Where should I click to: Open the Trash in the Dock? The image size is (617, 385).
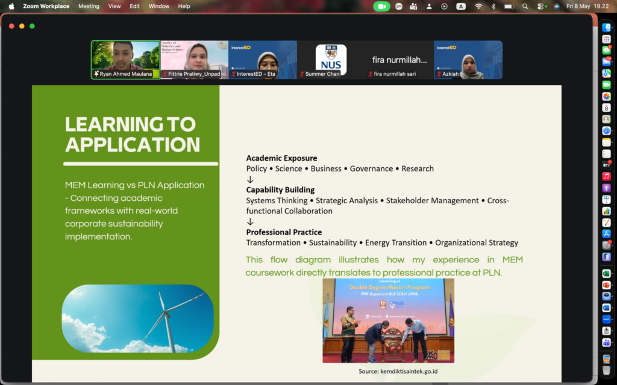point(606,370)
